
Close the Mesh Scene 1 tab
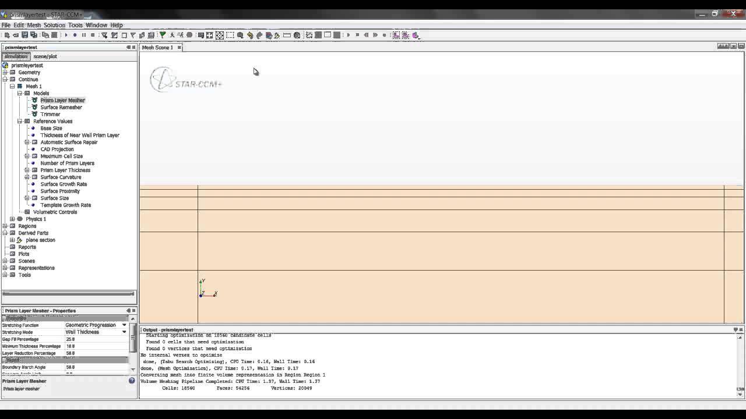pos(179,48)
